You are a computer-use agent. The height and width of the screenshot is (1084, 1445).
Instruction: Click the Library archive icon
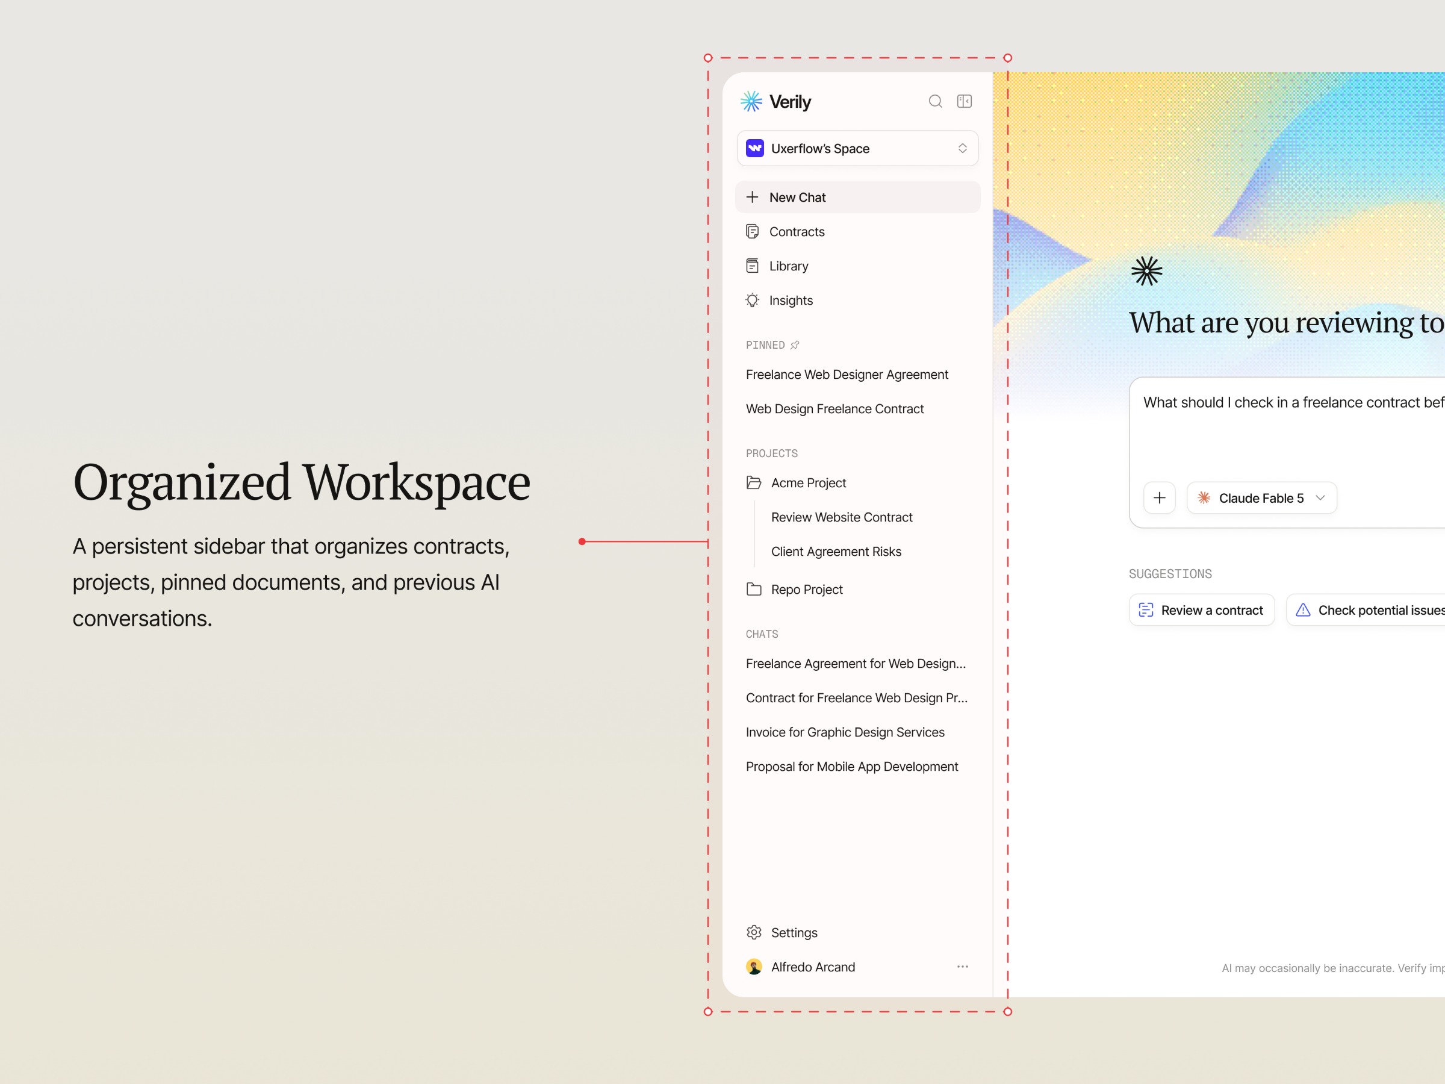[753, 266]
